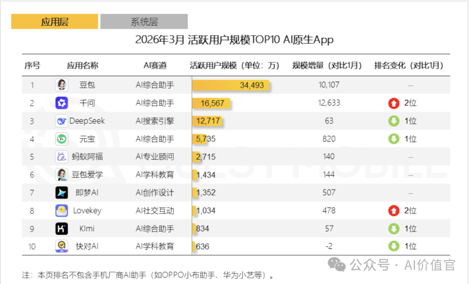Image resolution: width=471 pixels, height=284 pixels.
Task: Click the app name 元宝
Action: click(87, 139)
